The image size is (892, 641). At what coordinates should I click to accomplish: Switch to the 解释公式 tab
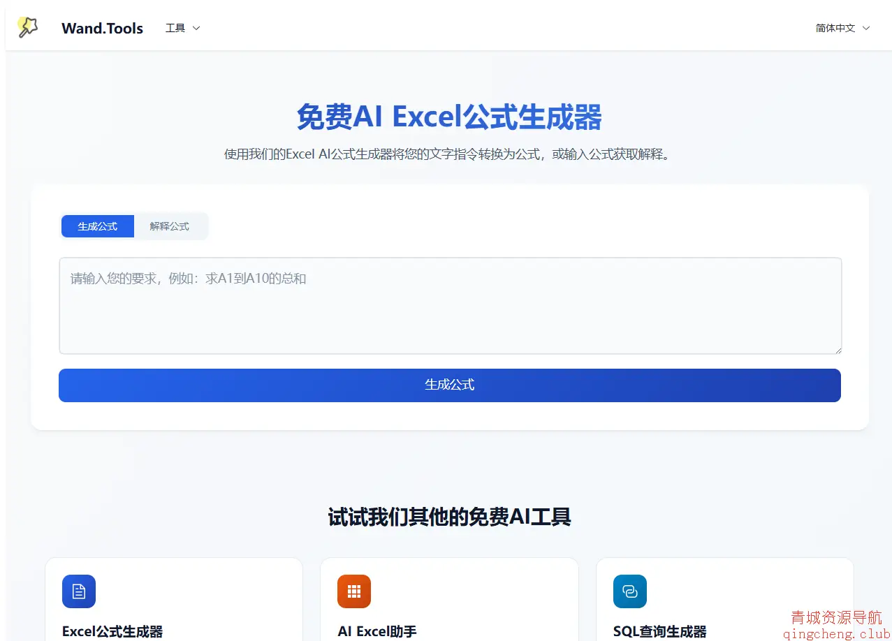pos(170,226)
